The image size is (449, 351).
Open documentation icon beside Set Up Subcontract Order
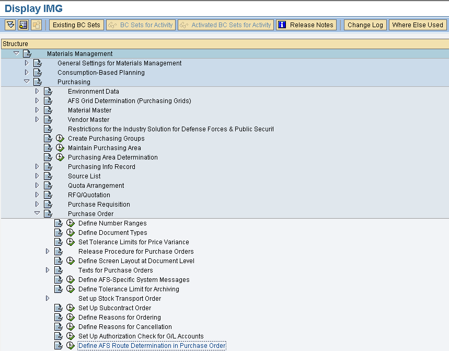click(59, 308)
